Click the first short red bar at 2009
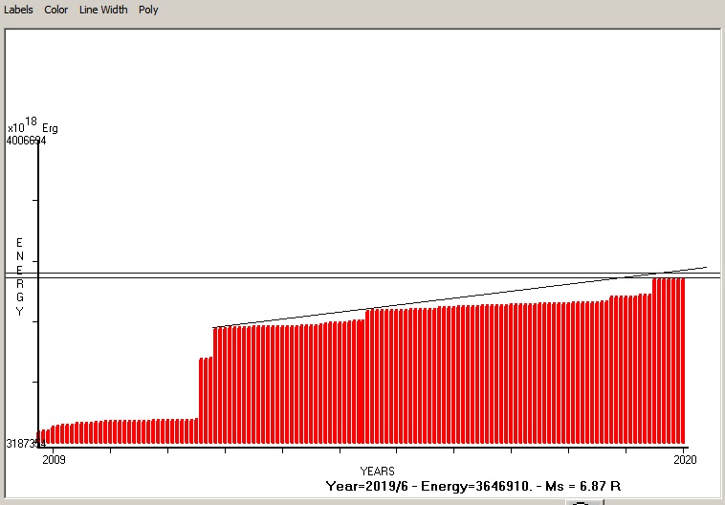Viewport: 725px width, 505px height. point(43,437)
